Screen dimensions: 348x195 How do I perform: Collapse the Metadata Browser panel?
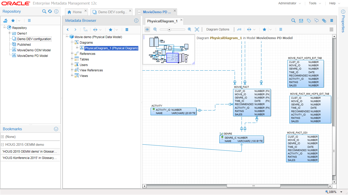tap(136, 21)
